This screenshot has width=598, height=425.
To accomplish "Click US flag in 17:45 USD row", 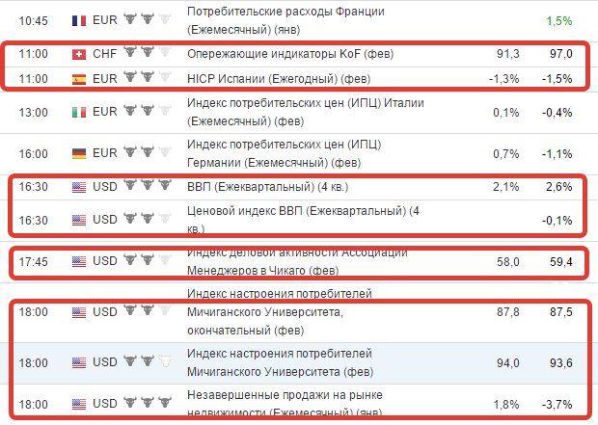I will click(x=79, y=261).
